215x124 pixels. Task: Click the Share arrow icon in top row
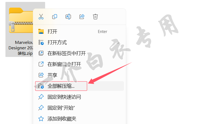point(82,17)
